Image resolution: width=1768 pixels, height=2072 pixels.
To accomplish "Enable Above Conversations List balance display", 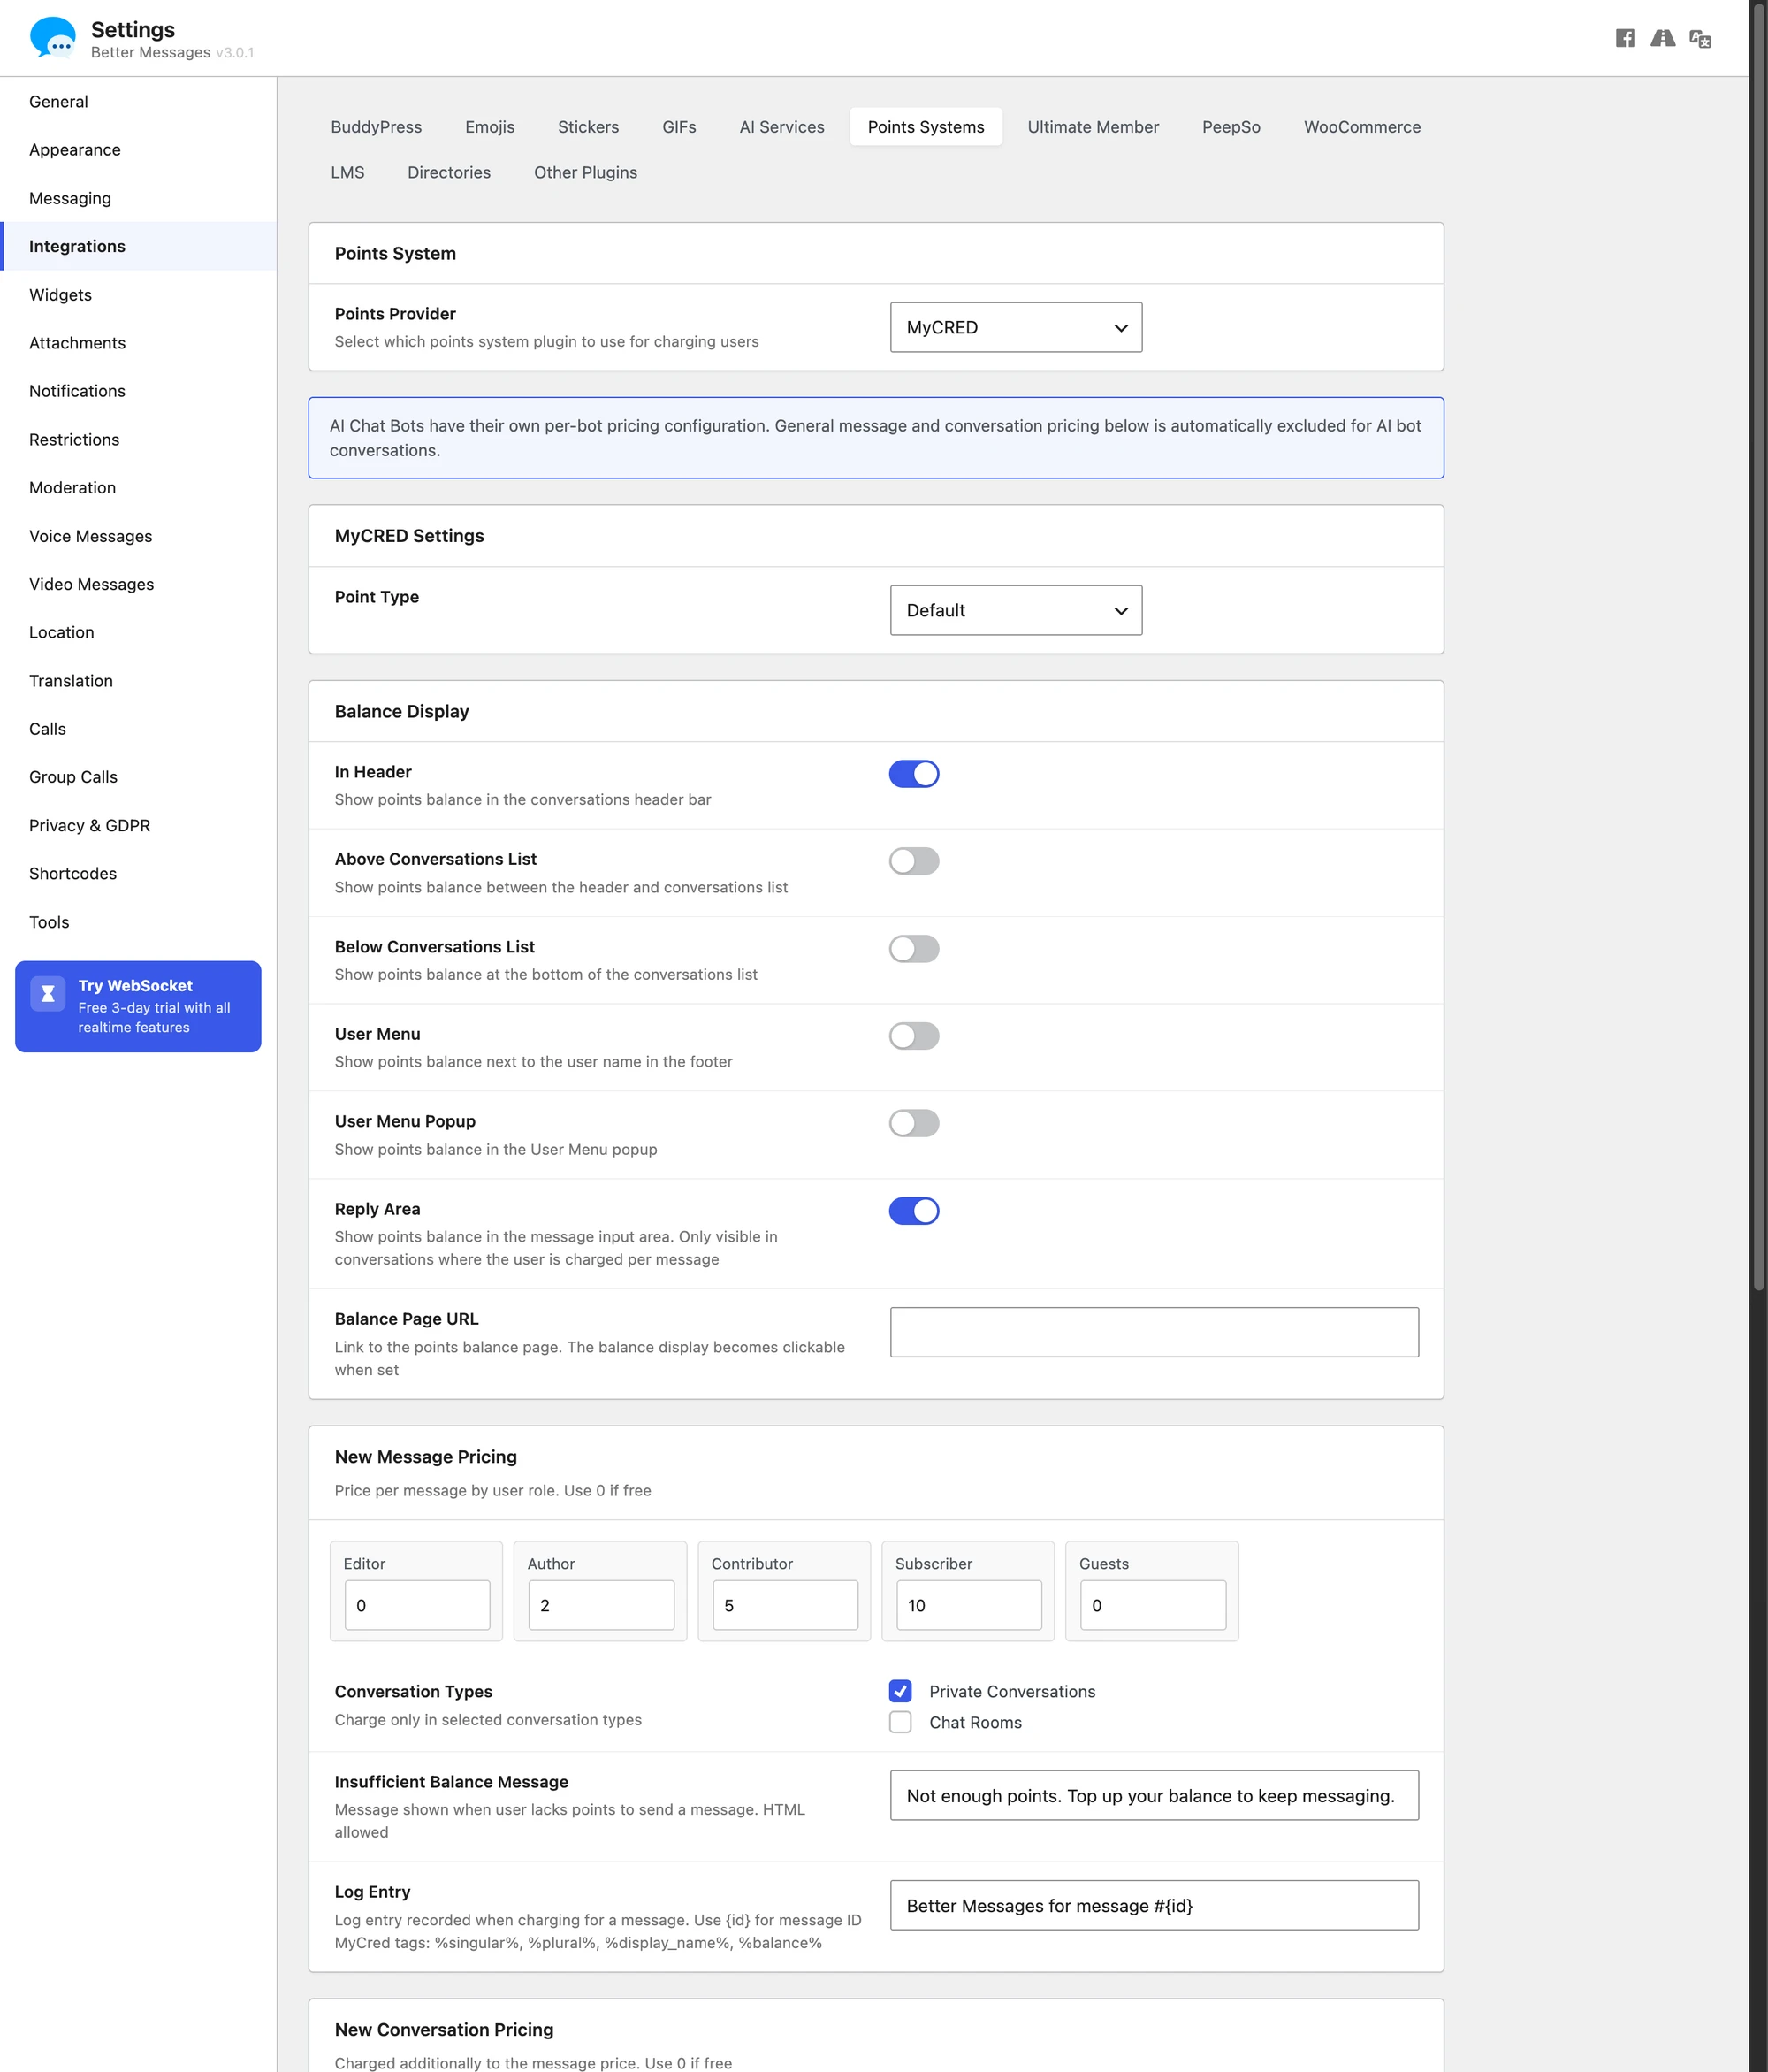I will (913, 861).
